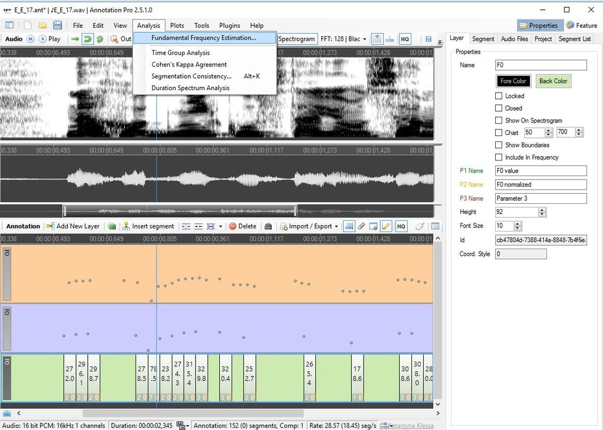Toggle the pencil edit mode icon

point(386,226)
